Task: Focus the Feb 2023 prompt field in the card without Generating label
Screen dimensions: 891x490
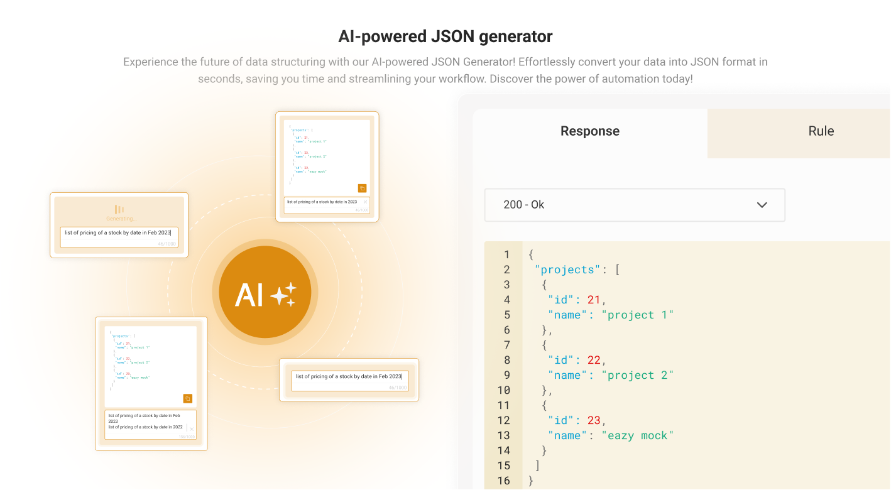Action: click(x=350, y=381)
